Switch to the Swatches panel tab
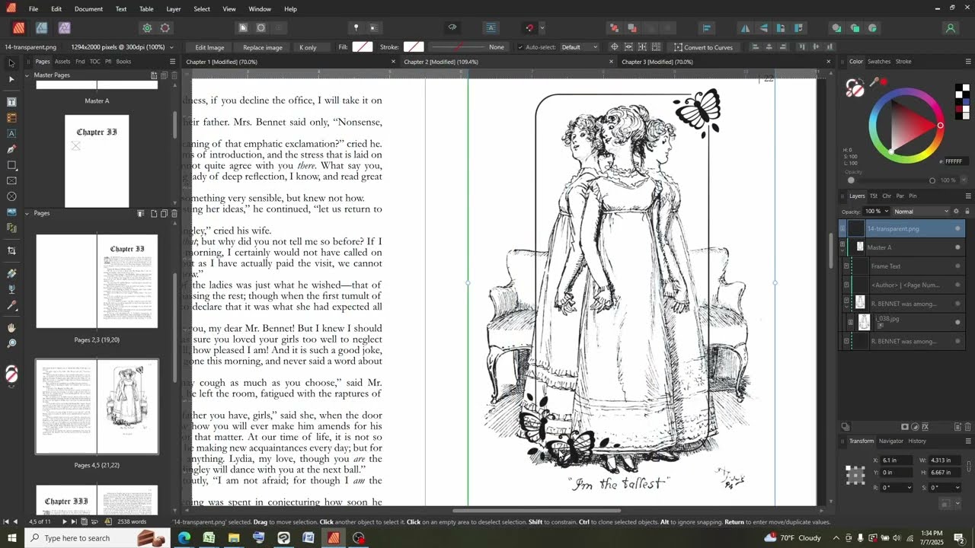This screenshot has height=548, width=975. pos(879,62)
